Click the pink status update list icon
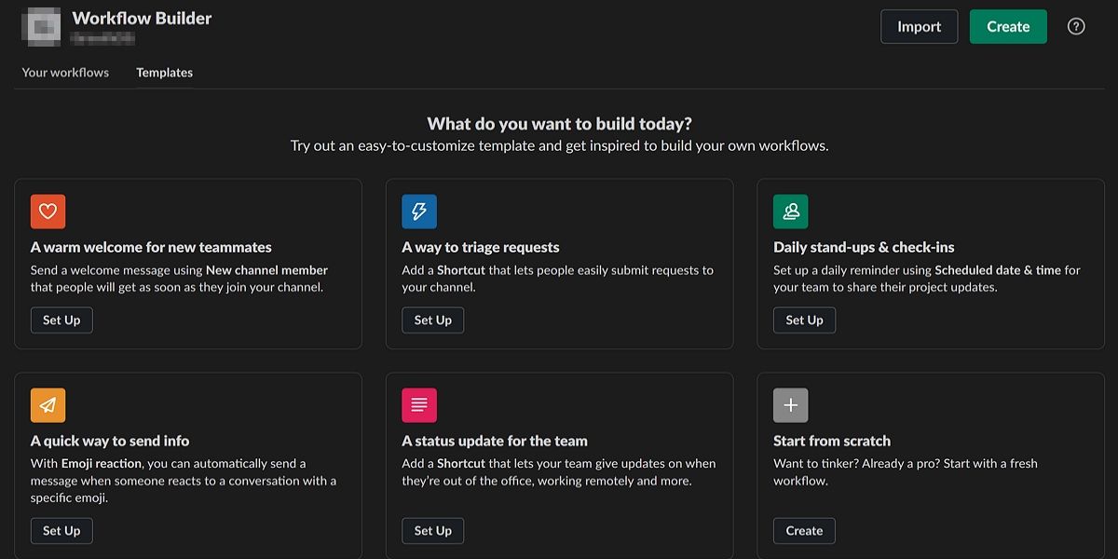The width and height of the screenshot is (1118, 559). 419,404
